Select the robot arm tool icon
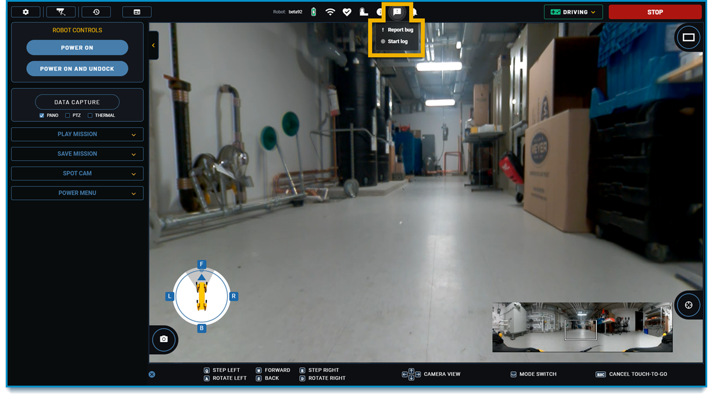 tap(61, 11)
